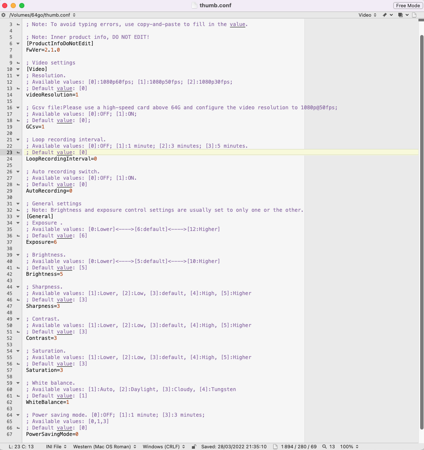Click the Exposure=6 line
The width and height of the screenshot is (424, 450).
(41, 242)
